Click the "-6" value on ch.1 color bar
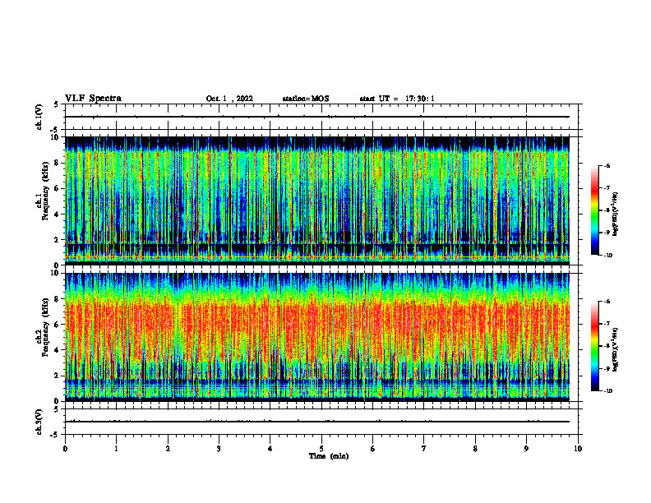The image size is (651, 503). tap(607, 165)
